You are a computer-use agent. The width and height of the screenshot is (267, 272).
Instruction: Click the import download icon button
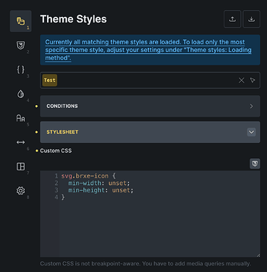[x=251, y=19]
